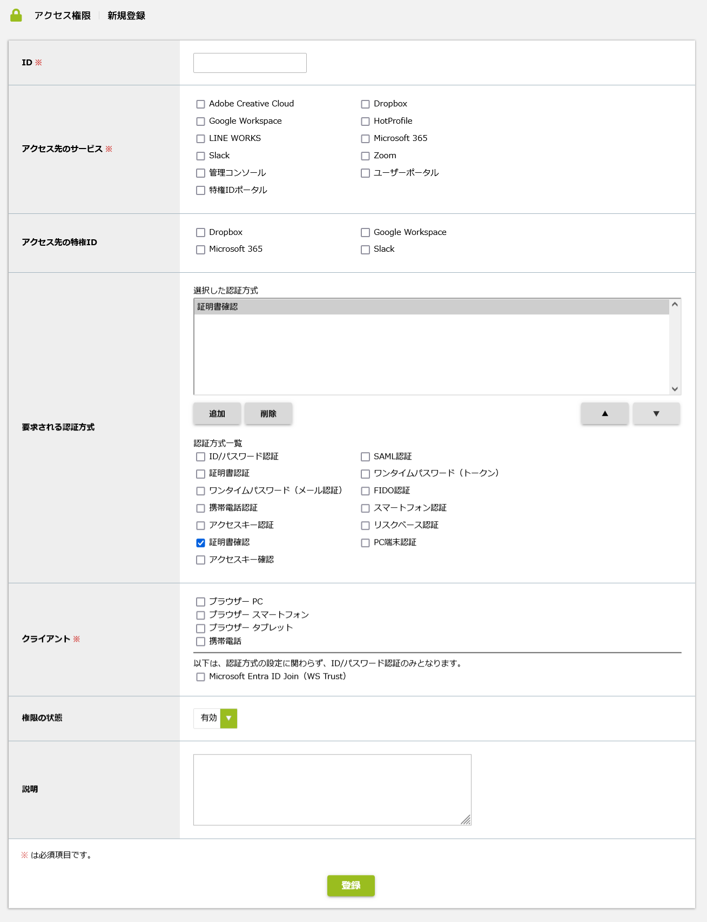Screen dimensions: 707x922
Task: Tick the HotProfile checkbox
Action: [365, 122]
